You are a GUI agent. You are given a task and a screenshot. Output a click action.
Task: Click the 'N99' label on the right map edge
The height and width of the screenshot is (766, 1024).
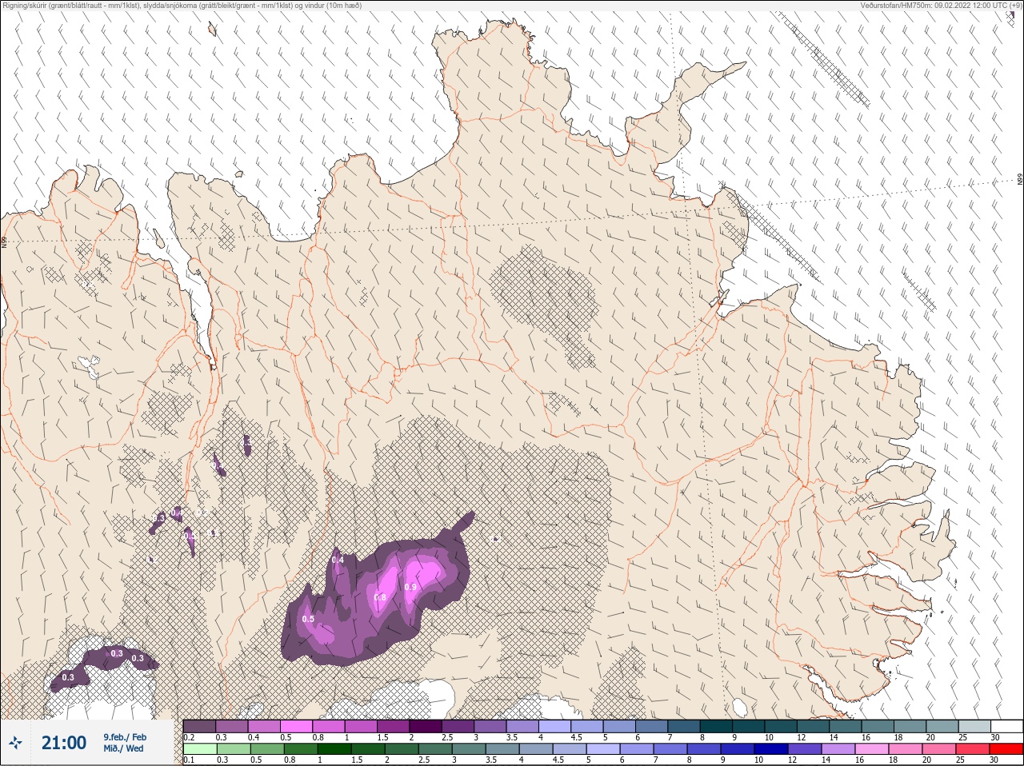(1020, 180)
